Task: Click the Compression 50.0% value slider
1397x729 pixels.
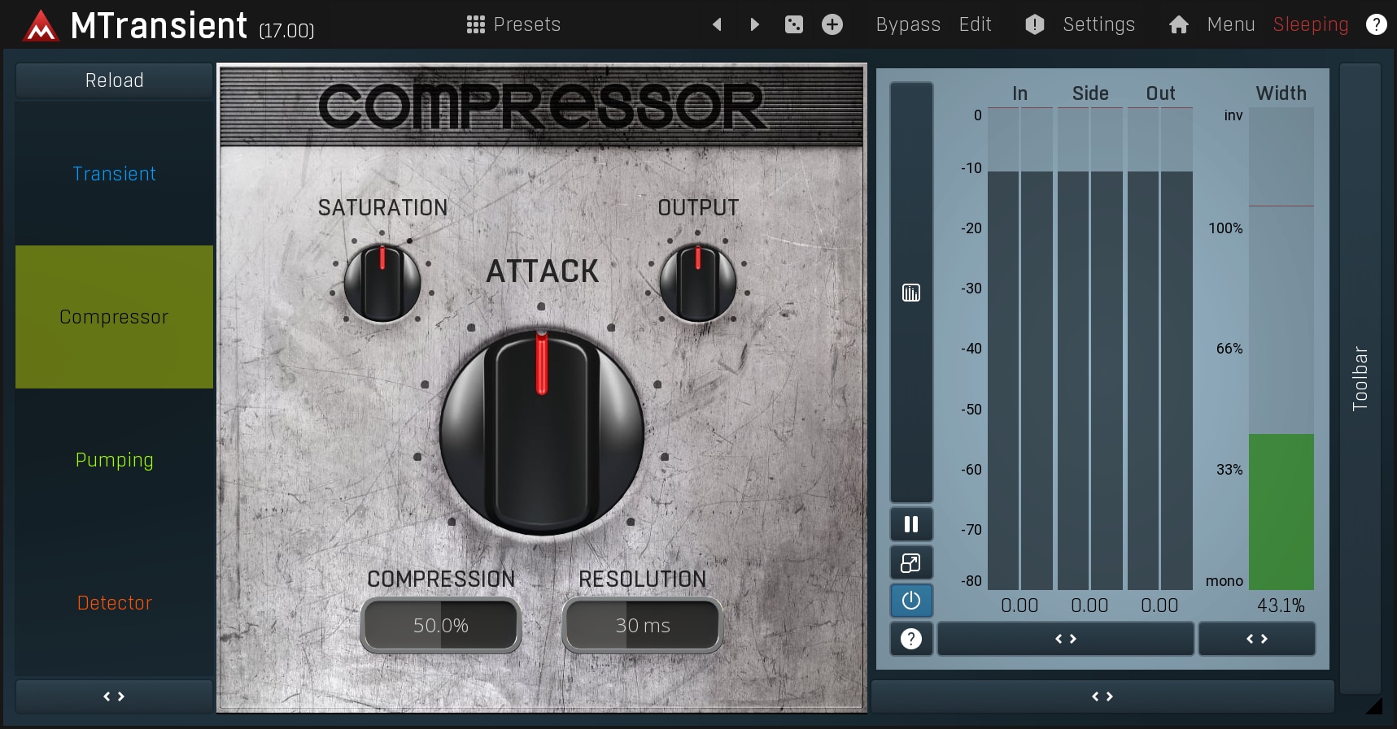Action: (440, 625)
